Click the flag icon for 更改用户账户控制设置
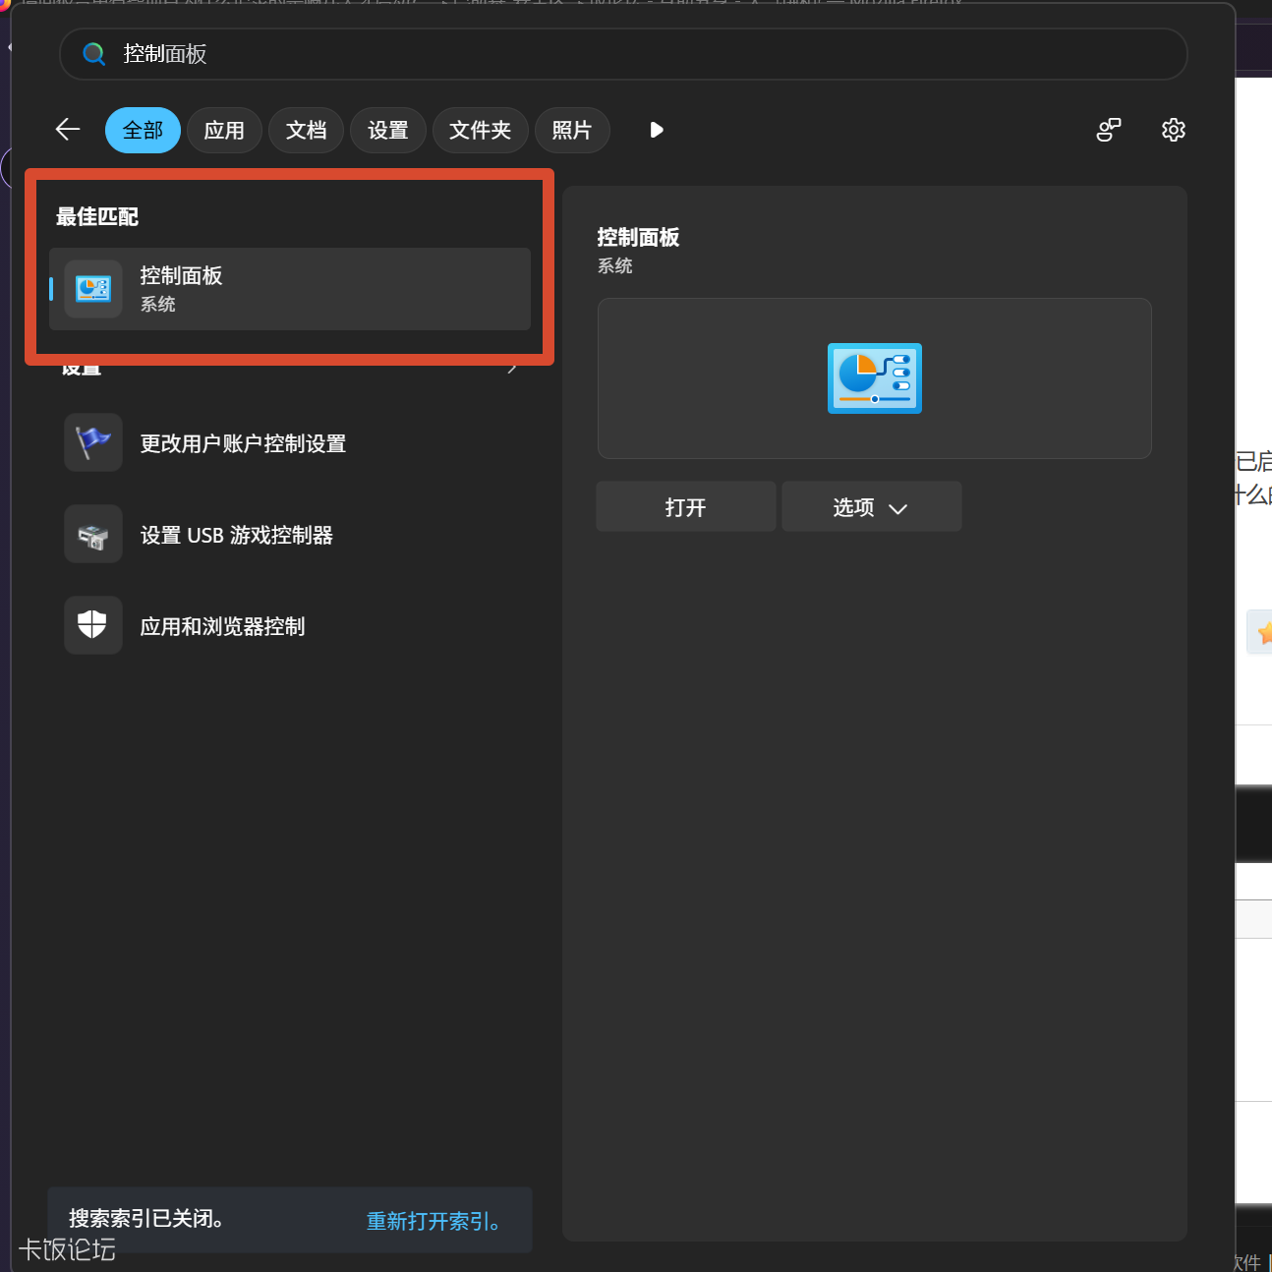Image resolution: width=1272 pixels, height=1272 pixels. [93, 442]
